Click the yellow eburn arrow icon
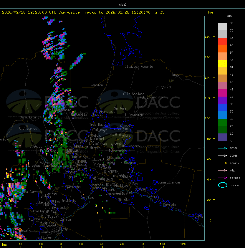The height and width of the screenshot is (248, 245). (223, 163)
